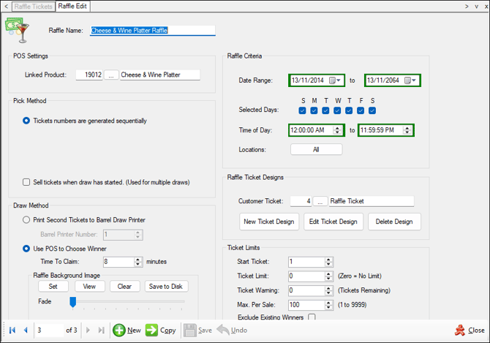The width and height of the screenshot is (490, 343).
Task: Click the Customer Ticket browse ellipsis button
Action: [x=320, y=201]
